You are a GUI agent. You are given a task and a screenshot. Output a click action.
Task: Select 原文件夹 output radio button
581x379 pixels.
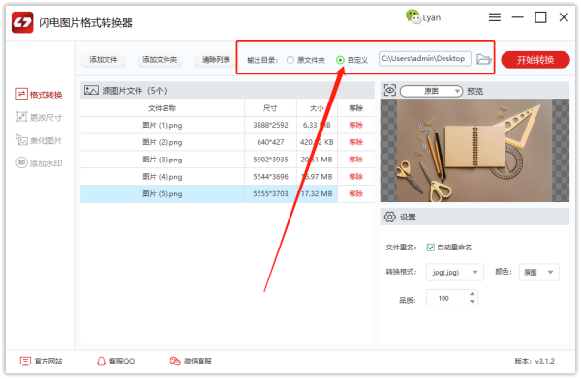pyautogui.click(x=290, y=60)
